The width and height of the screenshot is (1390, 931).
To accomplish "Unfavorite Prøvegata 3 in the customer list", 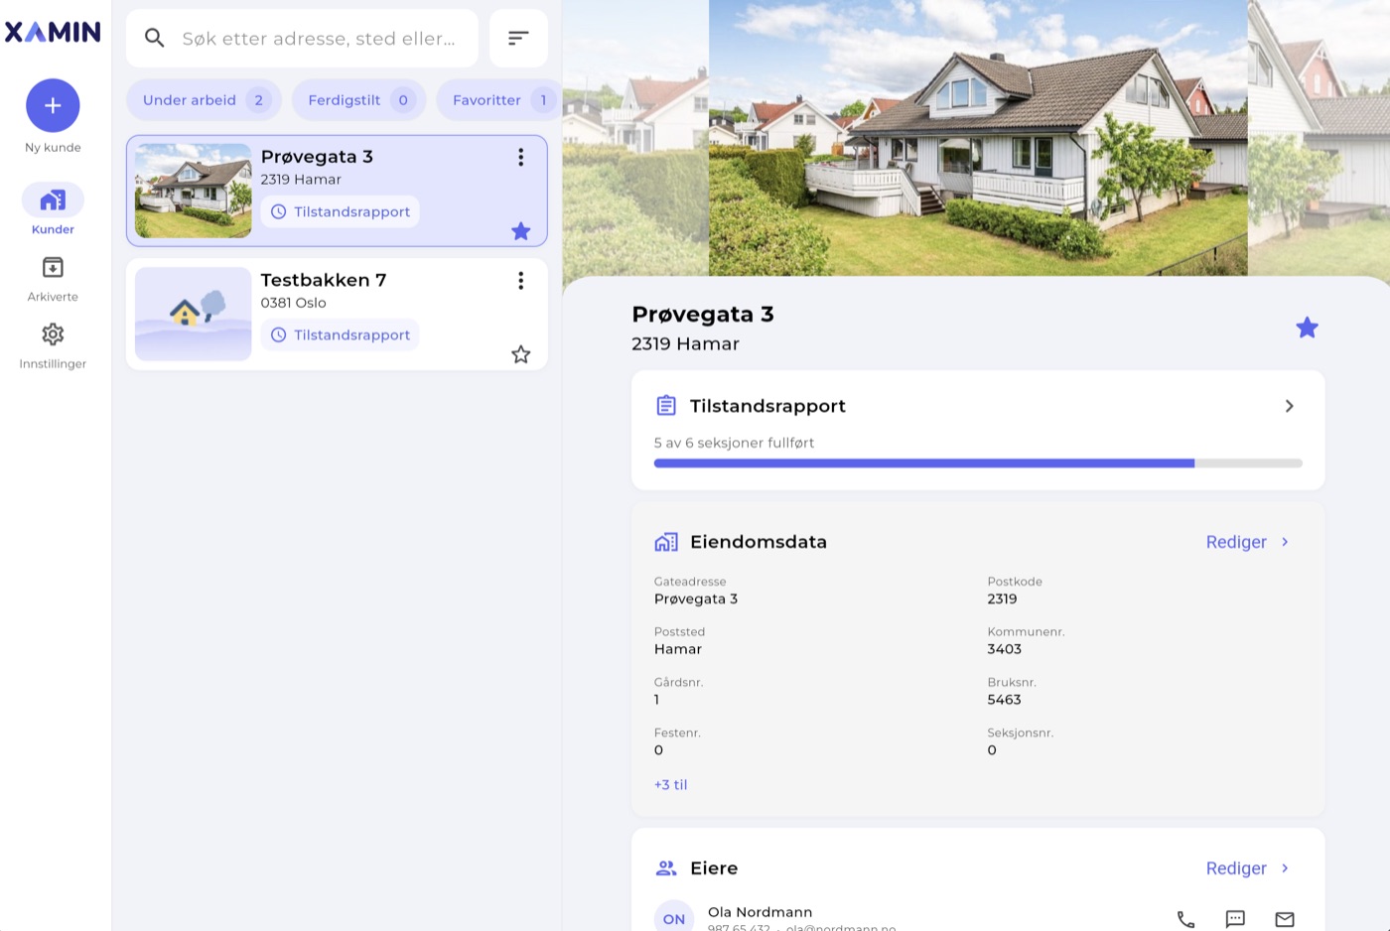I will pos(521,231).
